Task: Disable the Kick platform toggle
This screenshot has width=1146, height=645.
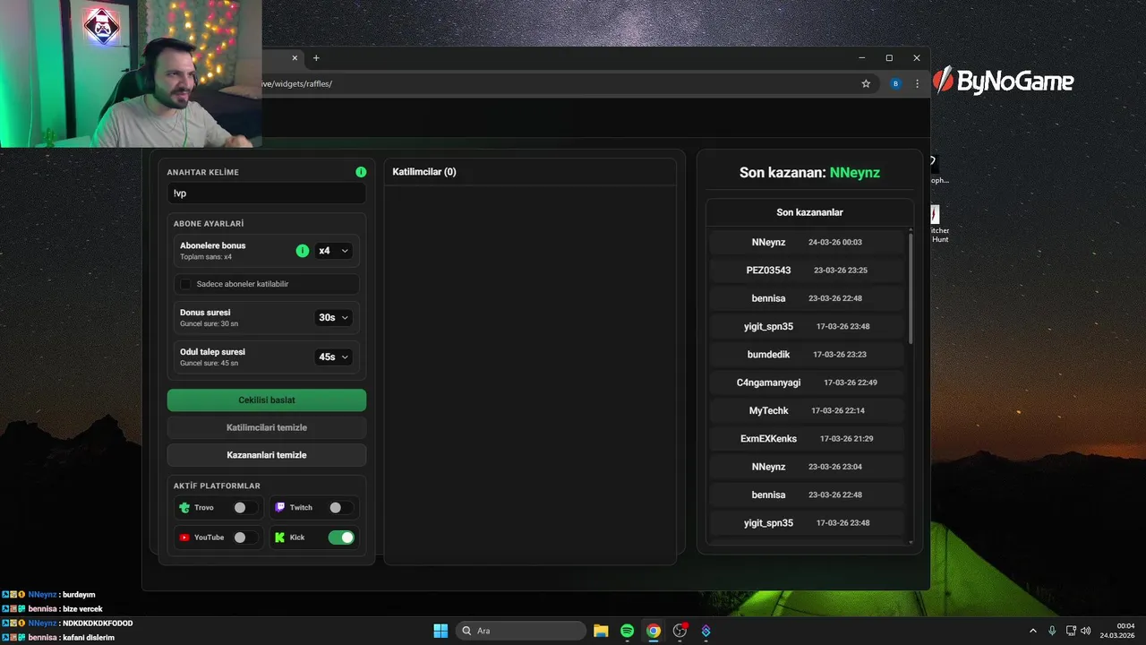Action: 341,537
